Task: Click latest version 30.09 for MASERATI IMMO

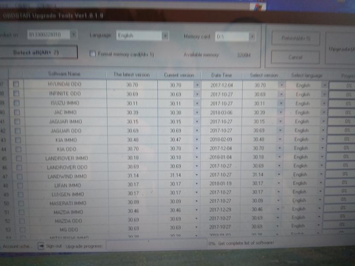Action: [x=133, y=202]
